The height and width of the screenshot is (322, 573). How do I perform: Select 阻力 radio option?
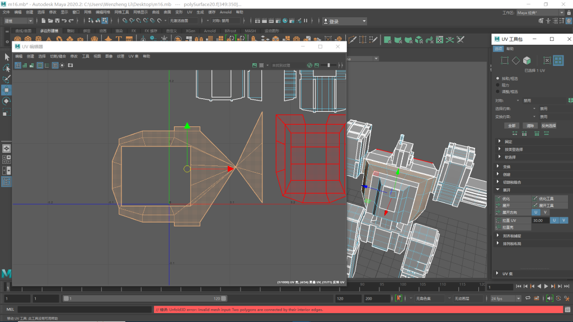tap(497, 85)
